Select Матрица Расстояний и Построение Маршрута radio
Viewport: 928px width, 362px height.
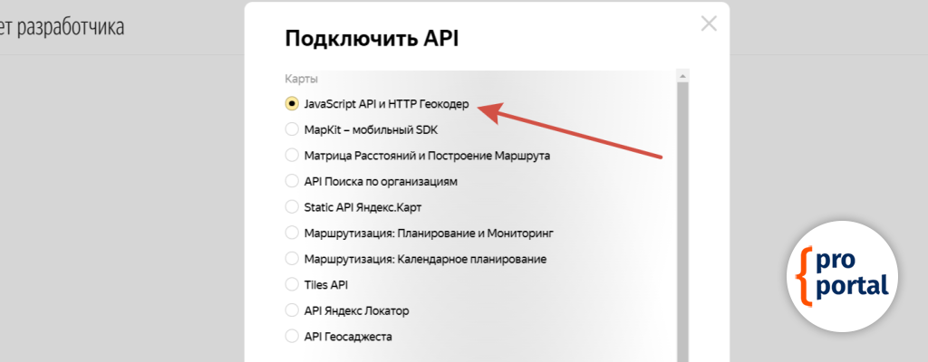292,155
